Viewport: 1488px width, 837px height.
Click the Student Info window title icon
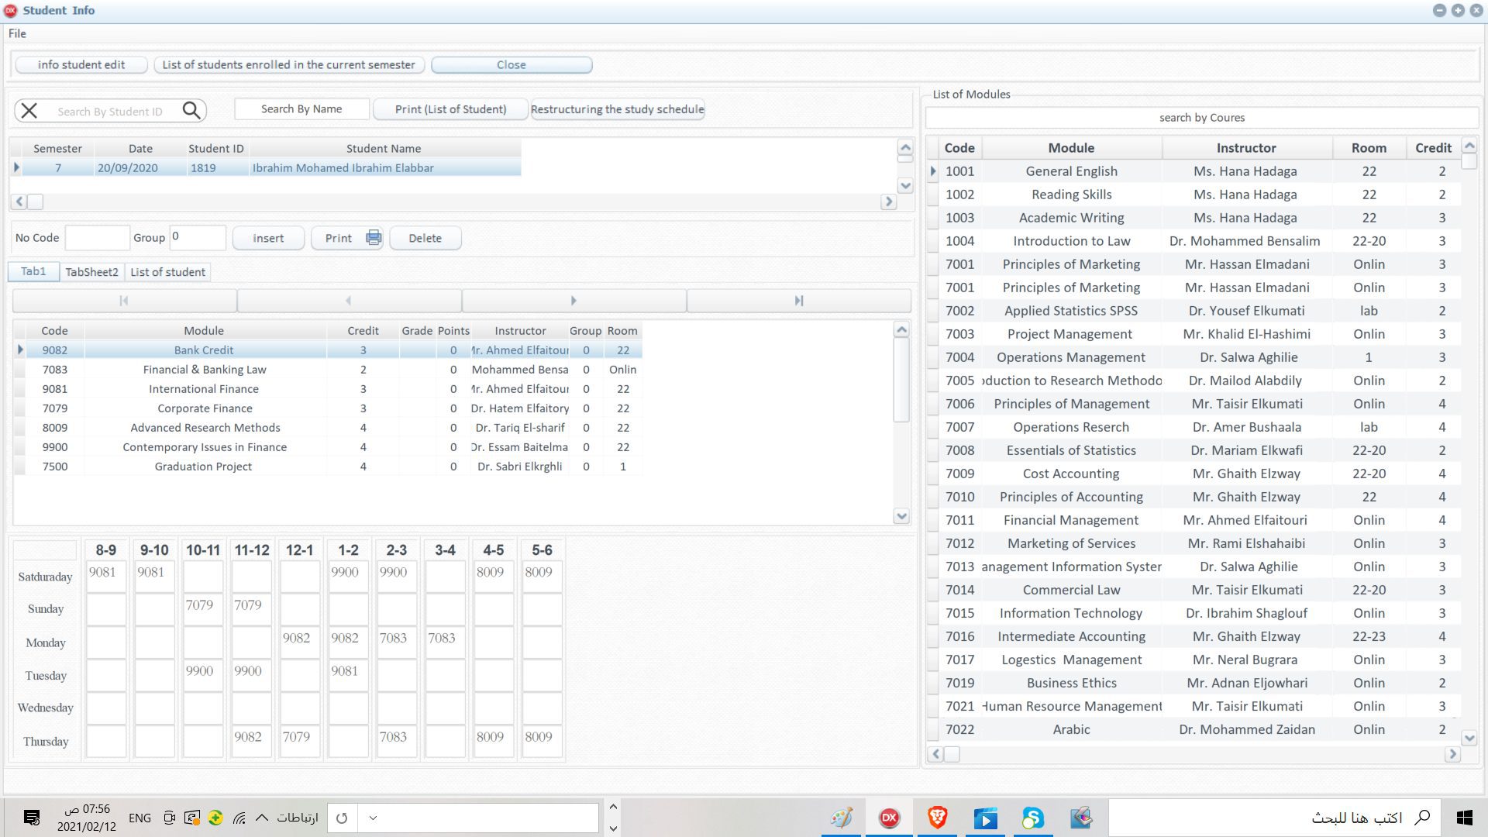(x=10, y=10)
